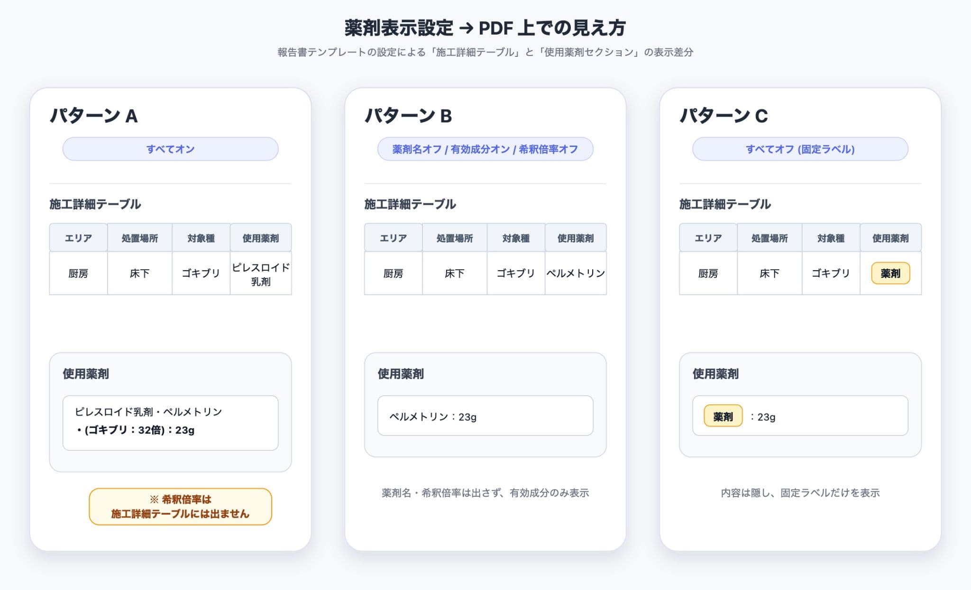
Task: Click the page title 薬剤表示設定 → PDF 上での見え方
Action: coord(485,28)
